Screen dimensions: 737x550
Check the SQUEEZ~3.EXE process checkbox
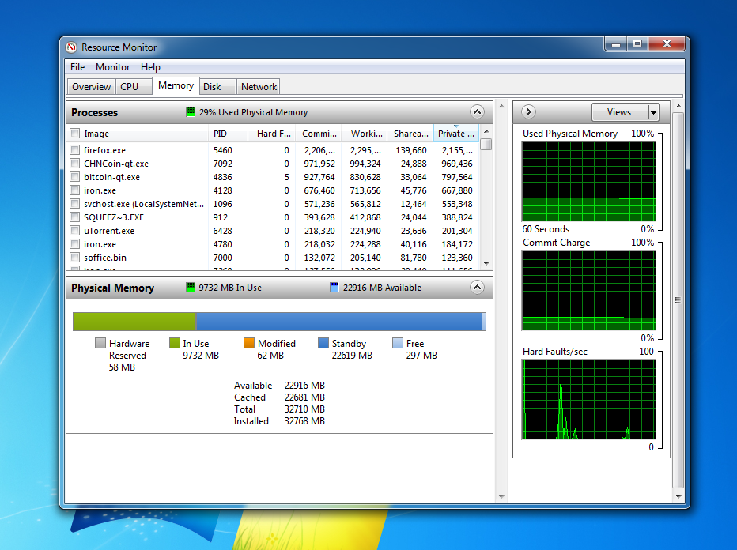click(74, 217)
